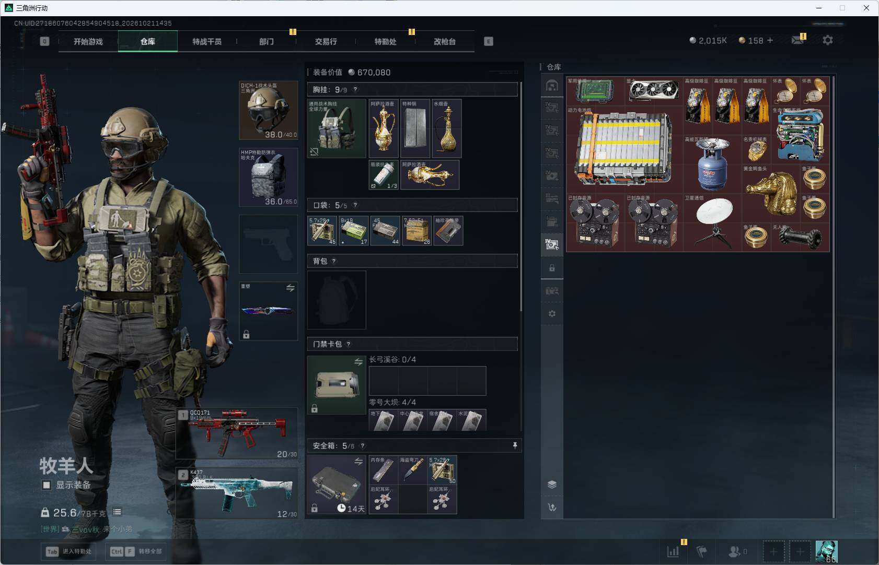Click the 进入特勤处 button
This screenshot has width=879, height=565.
(x=68, y=551)
